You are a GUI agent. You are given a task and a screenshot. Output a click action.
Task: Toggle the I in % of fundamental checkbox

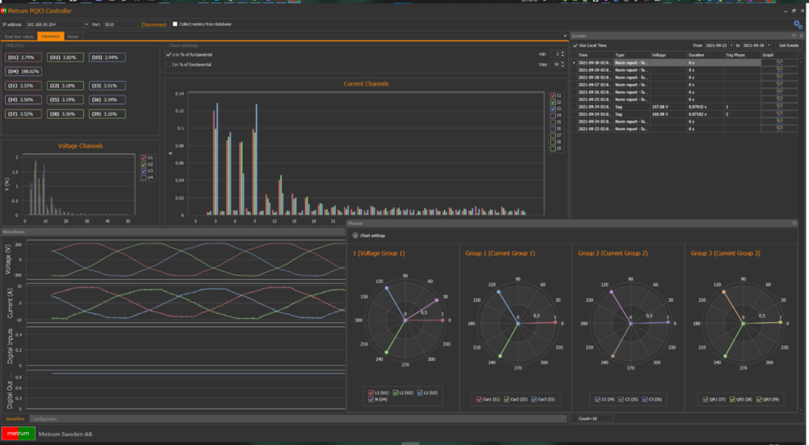[169, 65]
